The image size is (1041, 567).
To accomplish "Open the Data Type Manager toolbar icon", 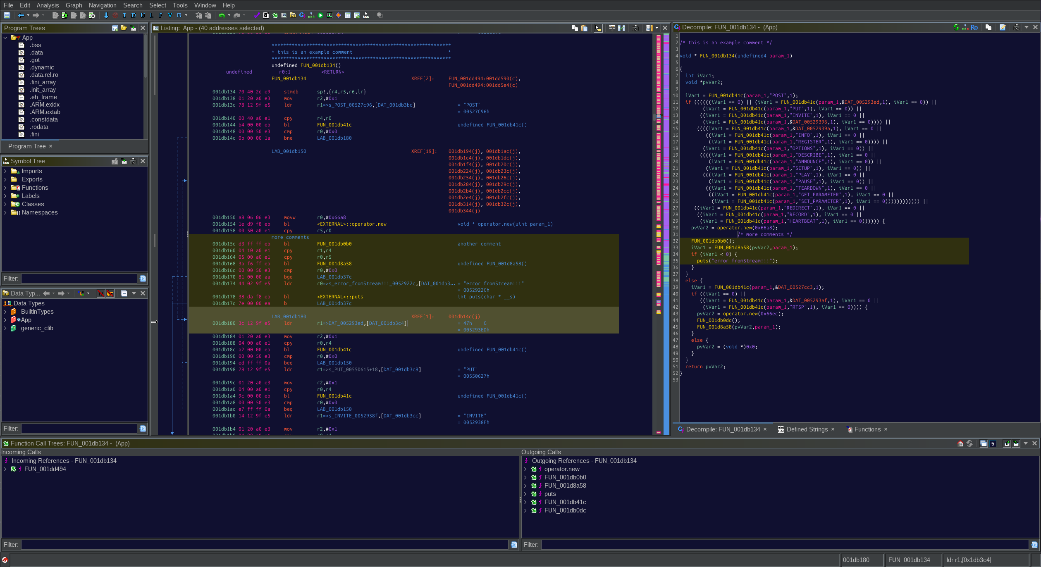I will 293,15.
